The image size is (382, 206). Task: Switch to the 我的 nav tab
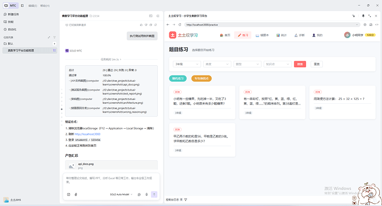pyautogui.click(x=317, y=35)
